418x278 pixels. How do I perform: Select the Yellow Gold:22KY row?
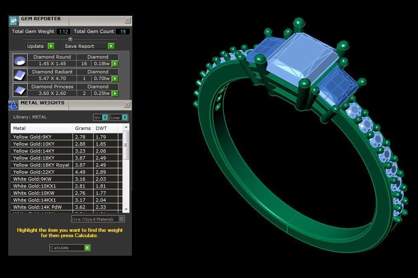click(x=67, y=172)
